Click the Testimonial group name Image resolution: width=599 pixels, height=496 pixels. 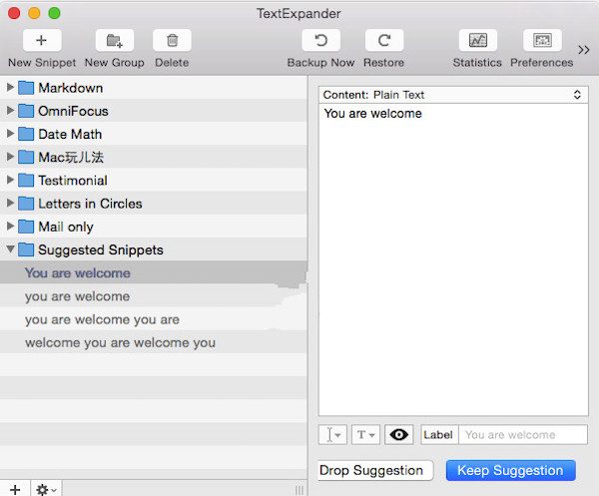click(x=73, y=181)
